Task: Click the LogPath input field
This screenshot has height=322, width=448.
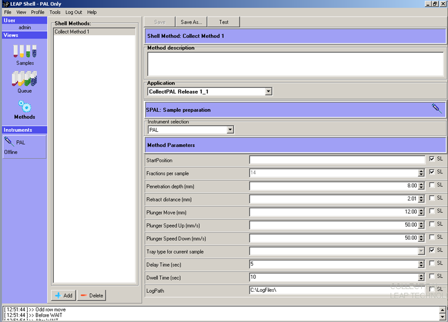Action: 337,290
